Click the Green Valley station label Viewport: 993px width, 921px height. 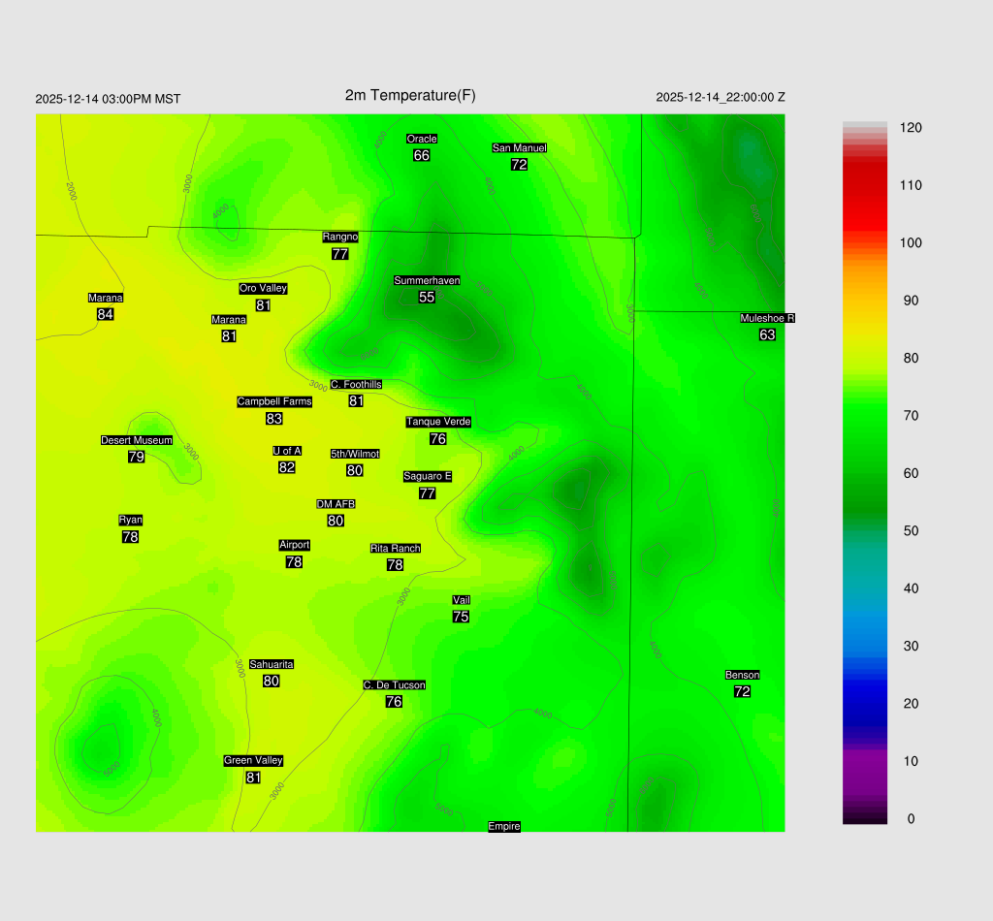(253, 760)
